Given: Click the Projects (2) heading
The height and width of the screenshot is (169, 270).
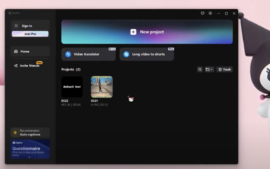Looking at the screenshot, I should 71,70.
